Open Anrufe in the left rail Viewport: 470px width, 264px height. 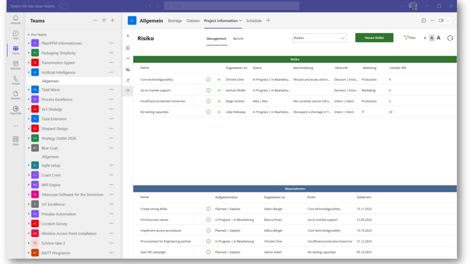click(x=15, y=80)
